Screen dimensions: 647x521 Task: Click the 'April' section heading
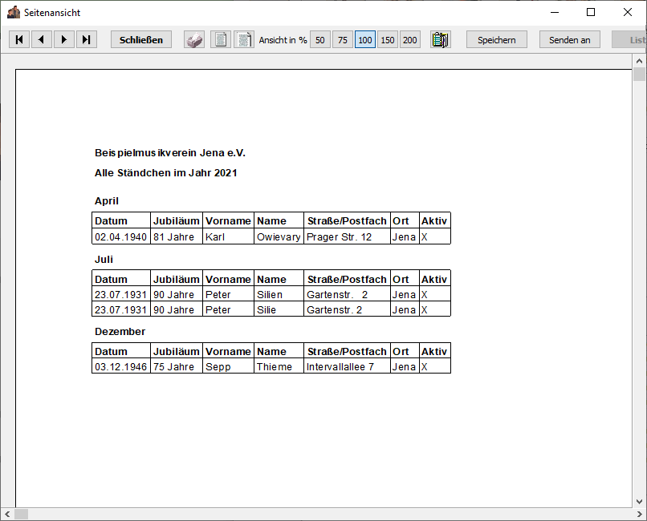[107, 201]
